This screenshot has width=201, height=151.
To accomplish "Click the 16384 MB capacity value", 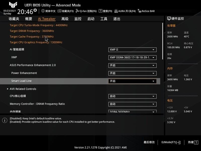I will coord(173,90).
